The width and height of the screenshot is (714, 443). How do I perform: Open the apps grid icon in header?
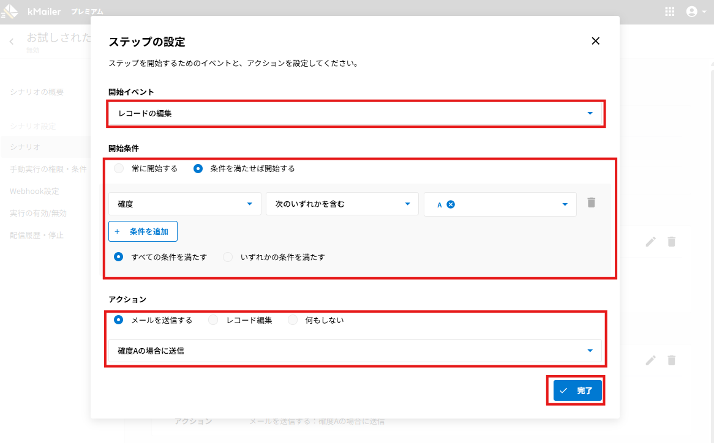[x=669, y=12]
